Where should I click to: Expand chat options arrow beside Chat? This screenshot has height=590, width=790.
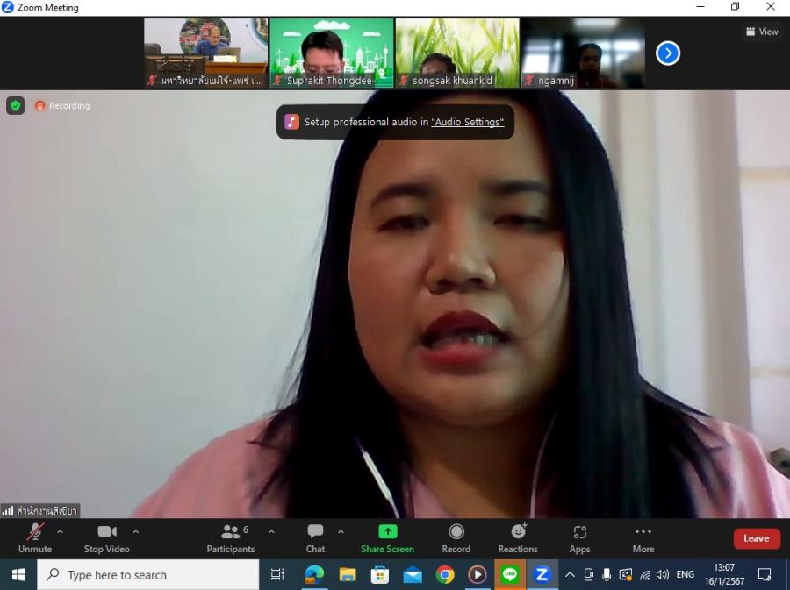[x=341, y=531]
